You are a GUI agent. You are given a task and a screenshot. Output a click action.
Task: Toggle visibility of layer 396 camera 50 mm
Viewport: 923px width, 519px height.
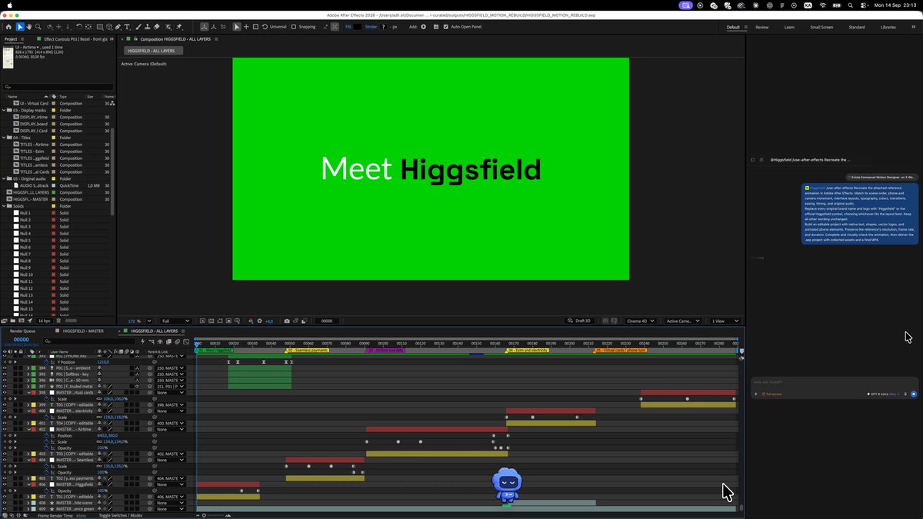5,381
